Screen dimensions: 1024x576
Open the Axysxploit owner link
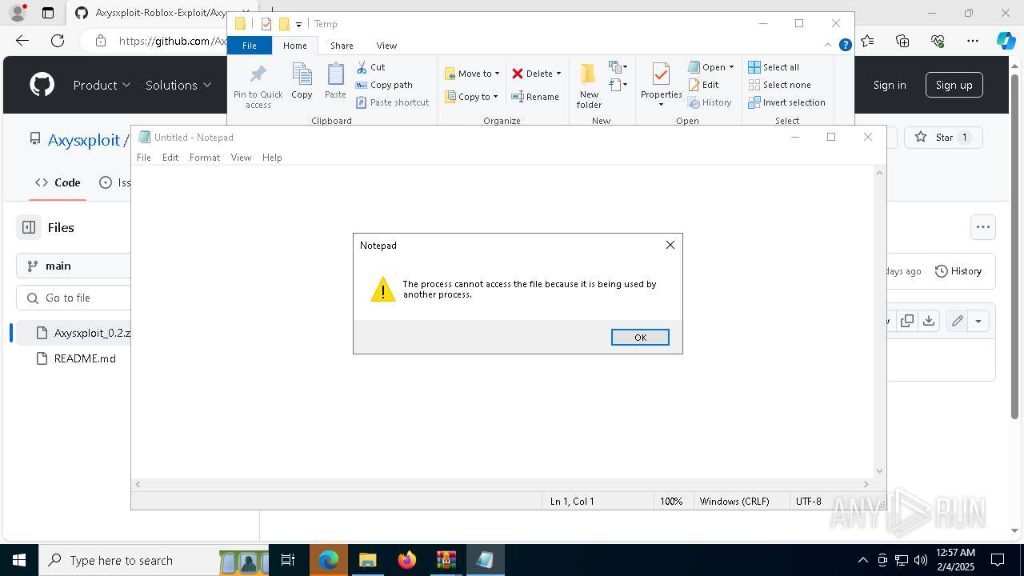tap(84, 140)
